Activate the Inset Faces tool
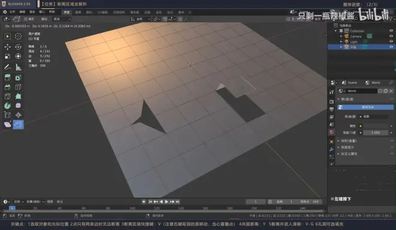Image resolution: width=396 pixels, height=230 pixels. 18,78
